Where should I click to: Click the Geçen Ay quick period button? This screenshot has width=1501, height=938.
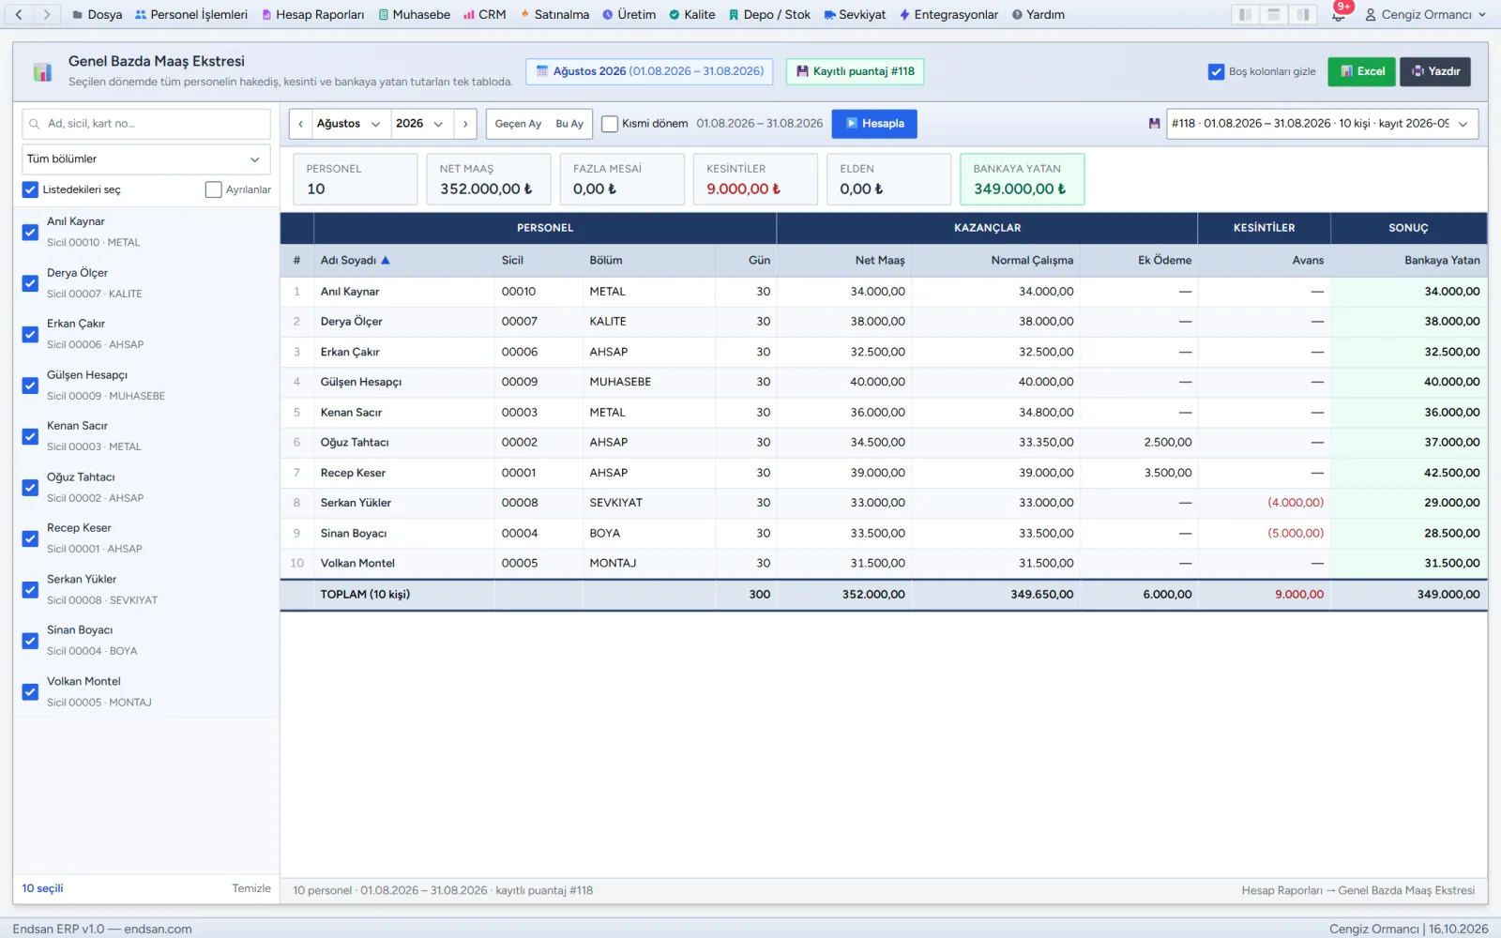[518, 124]
